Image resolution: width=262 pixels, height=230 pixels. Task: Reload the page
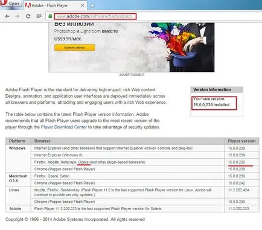coord(28,16)
